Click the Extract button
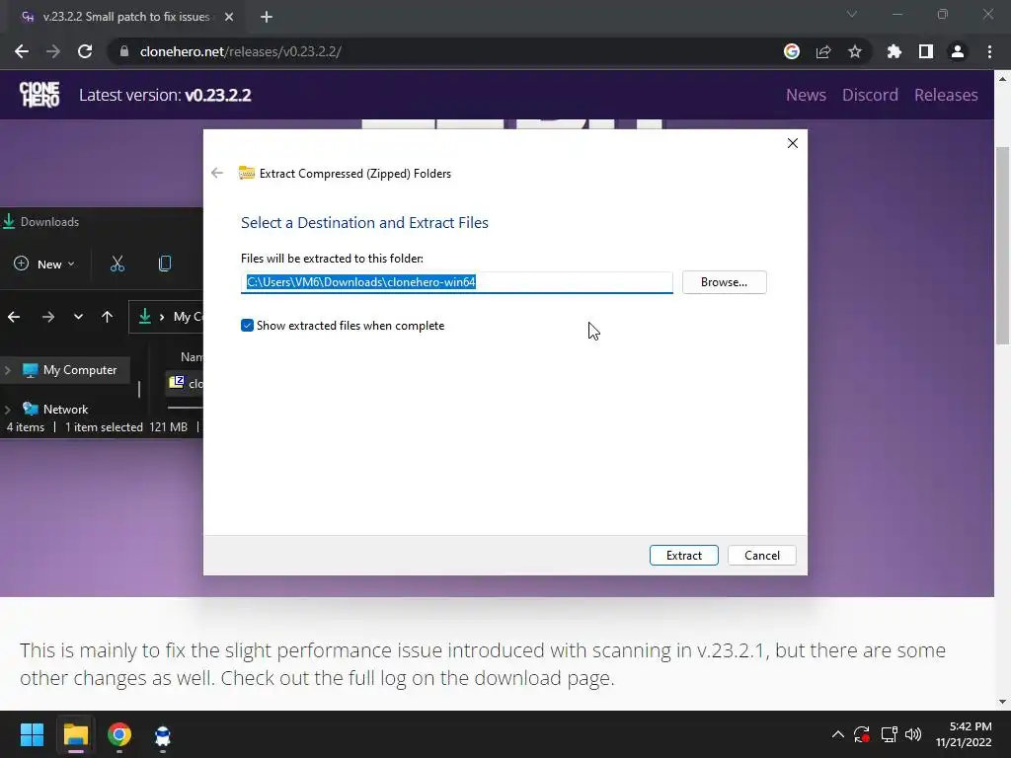 pos(683,555)
